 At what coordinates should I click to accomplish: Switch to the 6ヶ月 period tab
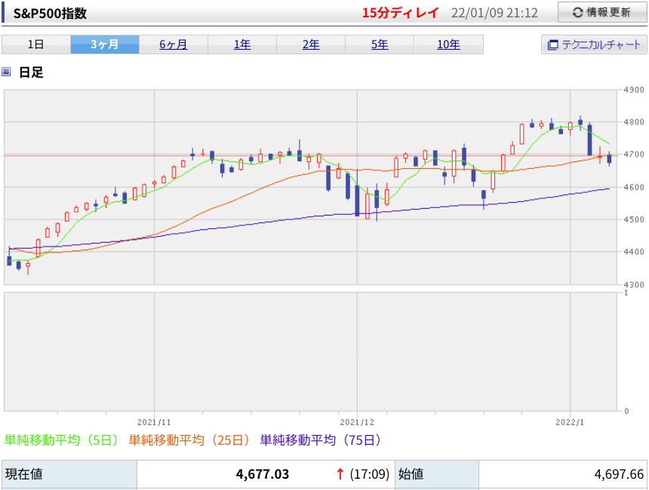tap(174, 44)
